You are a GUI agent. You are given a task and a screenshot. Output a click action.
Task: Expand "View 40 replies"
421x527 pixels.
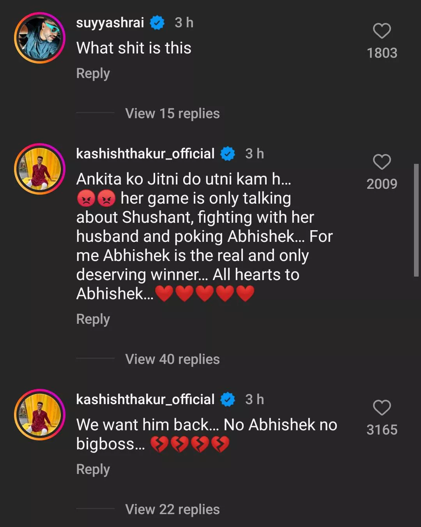click(x=172, y=359)
